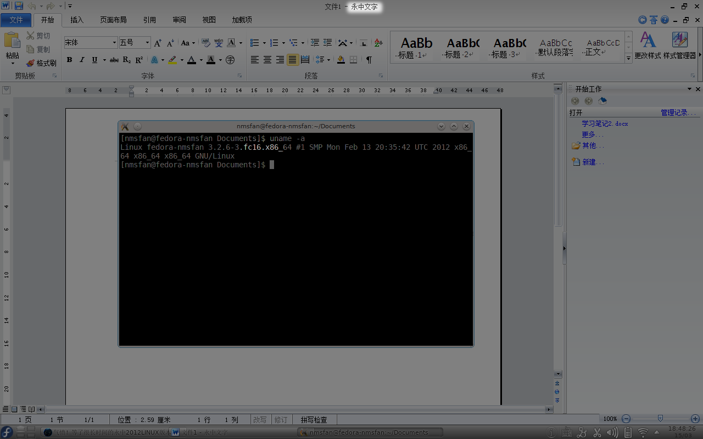The width and height of the screenshot is (703, 439).
Task: Open 样式管理器 style manager
Action: [x=679, y=46]
